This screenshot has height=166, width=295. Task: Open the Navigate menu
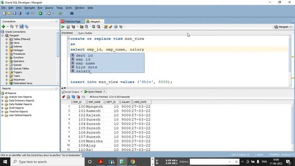click(x=29, y=8)
